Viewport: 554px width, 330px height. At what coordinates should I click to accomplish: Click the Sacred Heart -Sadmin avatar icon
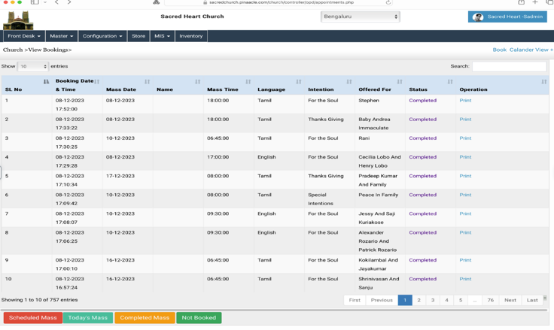pyautogui.click(x=478, y=17)
